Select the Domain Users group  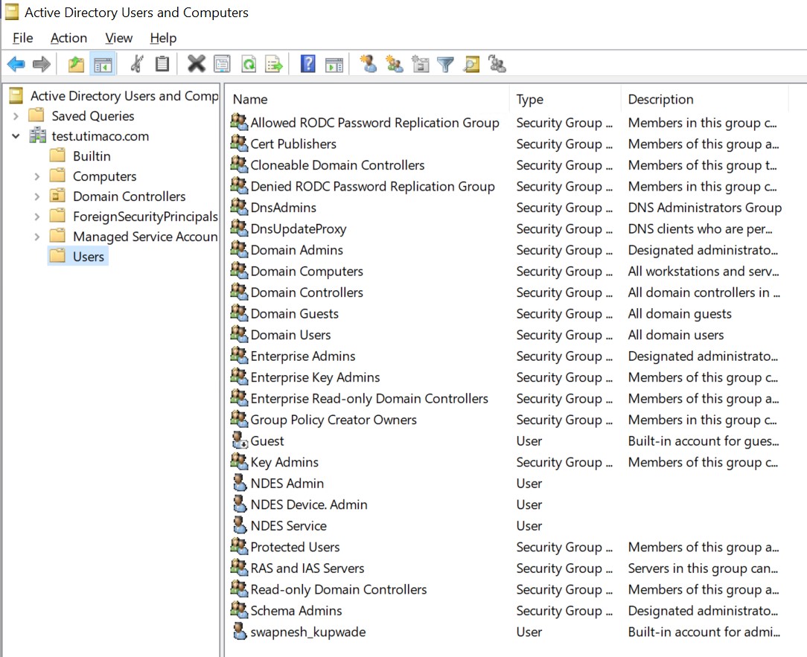click(x=290, y=334)
